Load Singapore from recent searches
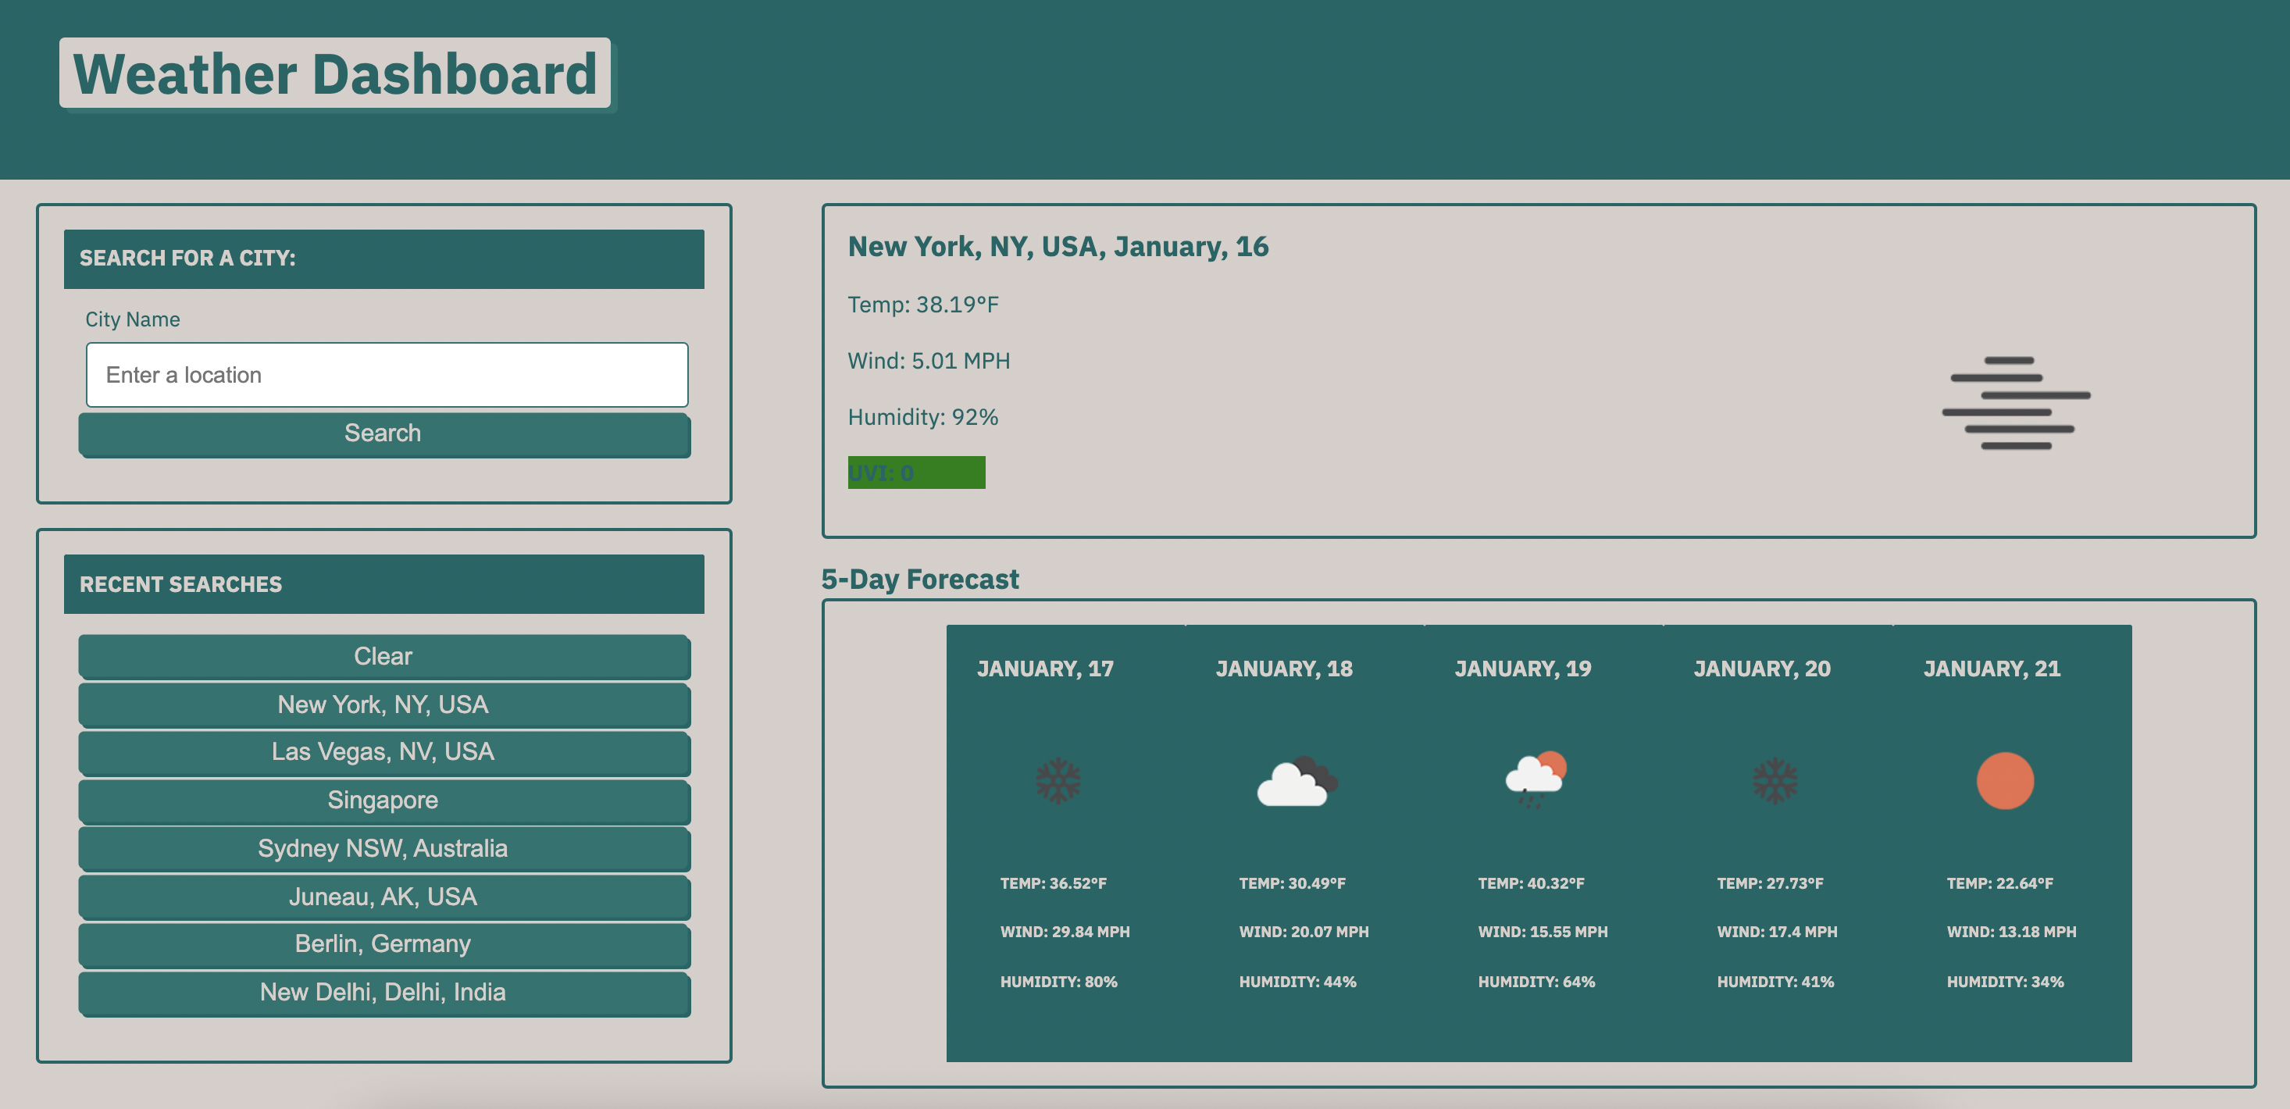 (383, 801)
